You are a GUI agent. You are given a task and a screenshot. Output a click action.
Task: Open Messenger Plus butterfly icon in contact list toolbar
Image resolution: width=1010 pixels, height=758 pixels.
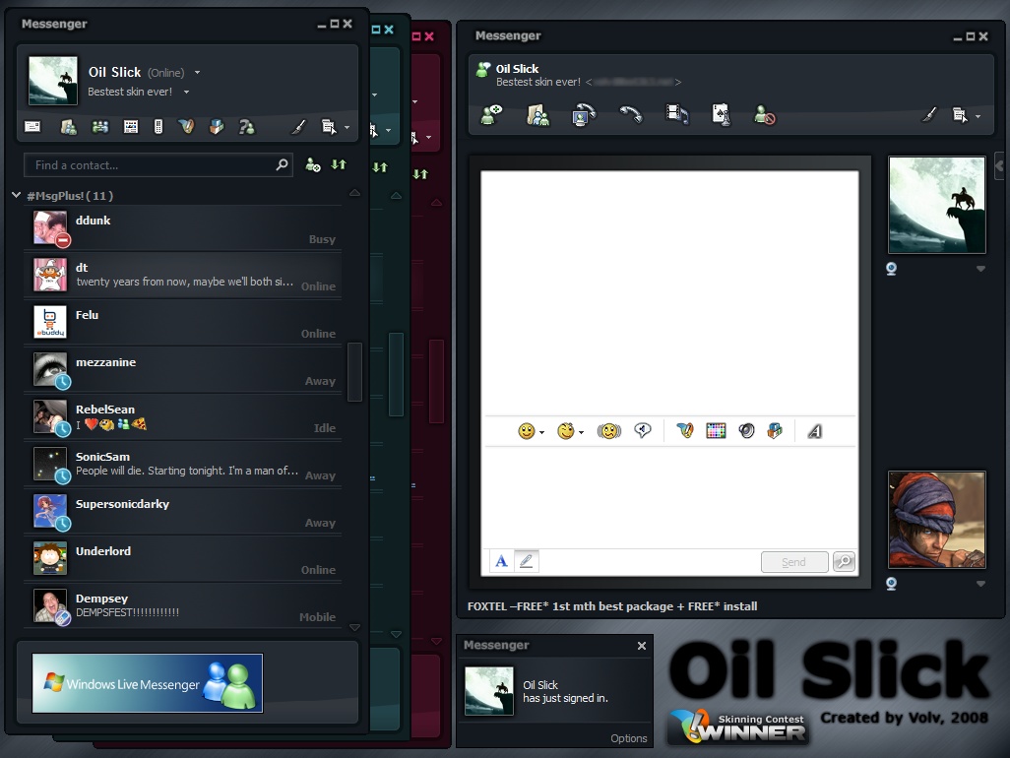point(187,127)
